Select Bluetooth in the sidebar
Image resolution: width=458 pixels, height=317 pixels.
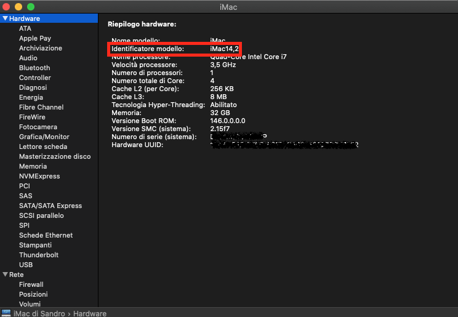34,68
